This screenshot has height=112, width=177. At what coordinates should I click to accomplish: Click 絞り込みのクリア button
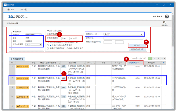(137, 49)
